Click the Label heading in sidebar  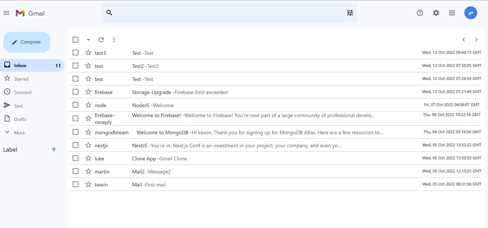click(x=10, y=150)
